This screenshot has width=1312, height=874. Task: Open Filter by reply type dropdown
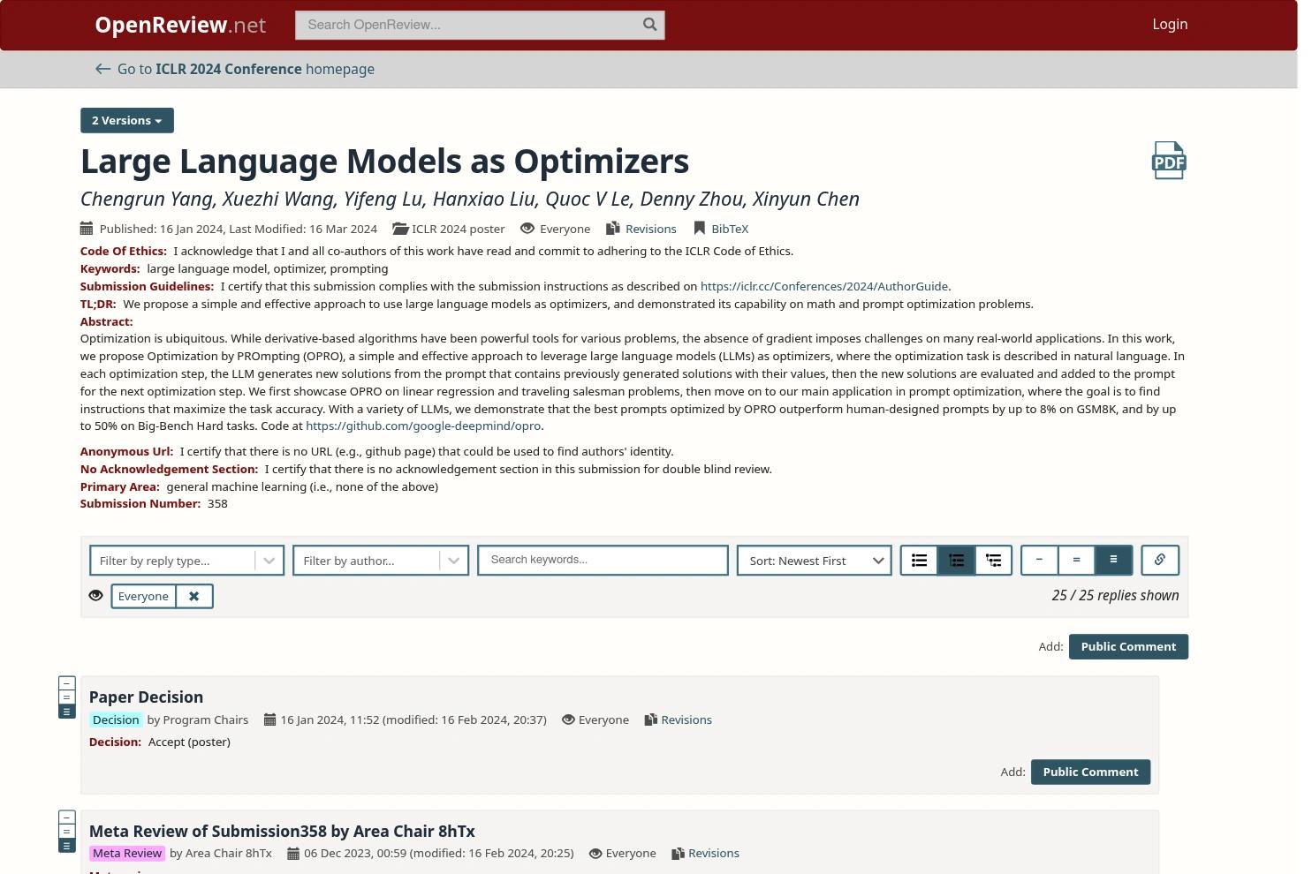coord(186,561)
